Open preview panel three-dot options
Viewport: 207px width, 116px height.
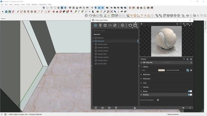[x=191, y=24]
